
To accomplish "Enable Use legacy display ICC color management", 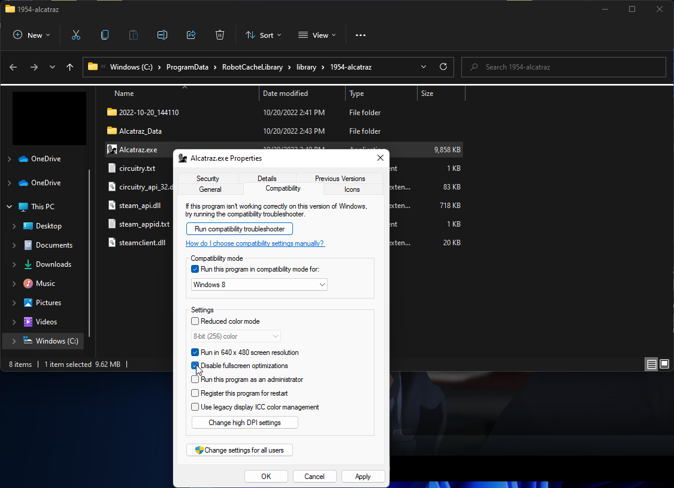I will (x=195, y=407).
